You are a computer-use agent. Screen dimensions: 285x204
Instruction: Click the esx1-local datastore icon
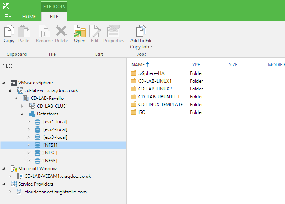38,122
